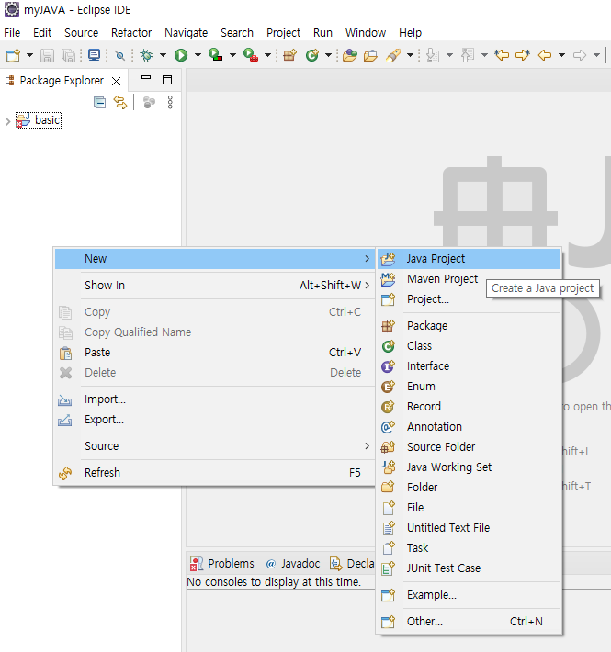Image resolution: width=611 pixels, height=652 pixels.
Task: Select Source Folder in the New submenu
Action: [469, 446]
